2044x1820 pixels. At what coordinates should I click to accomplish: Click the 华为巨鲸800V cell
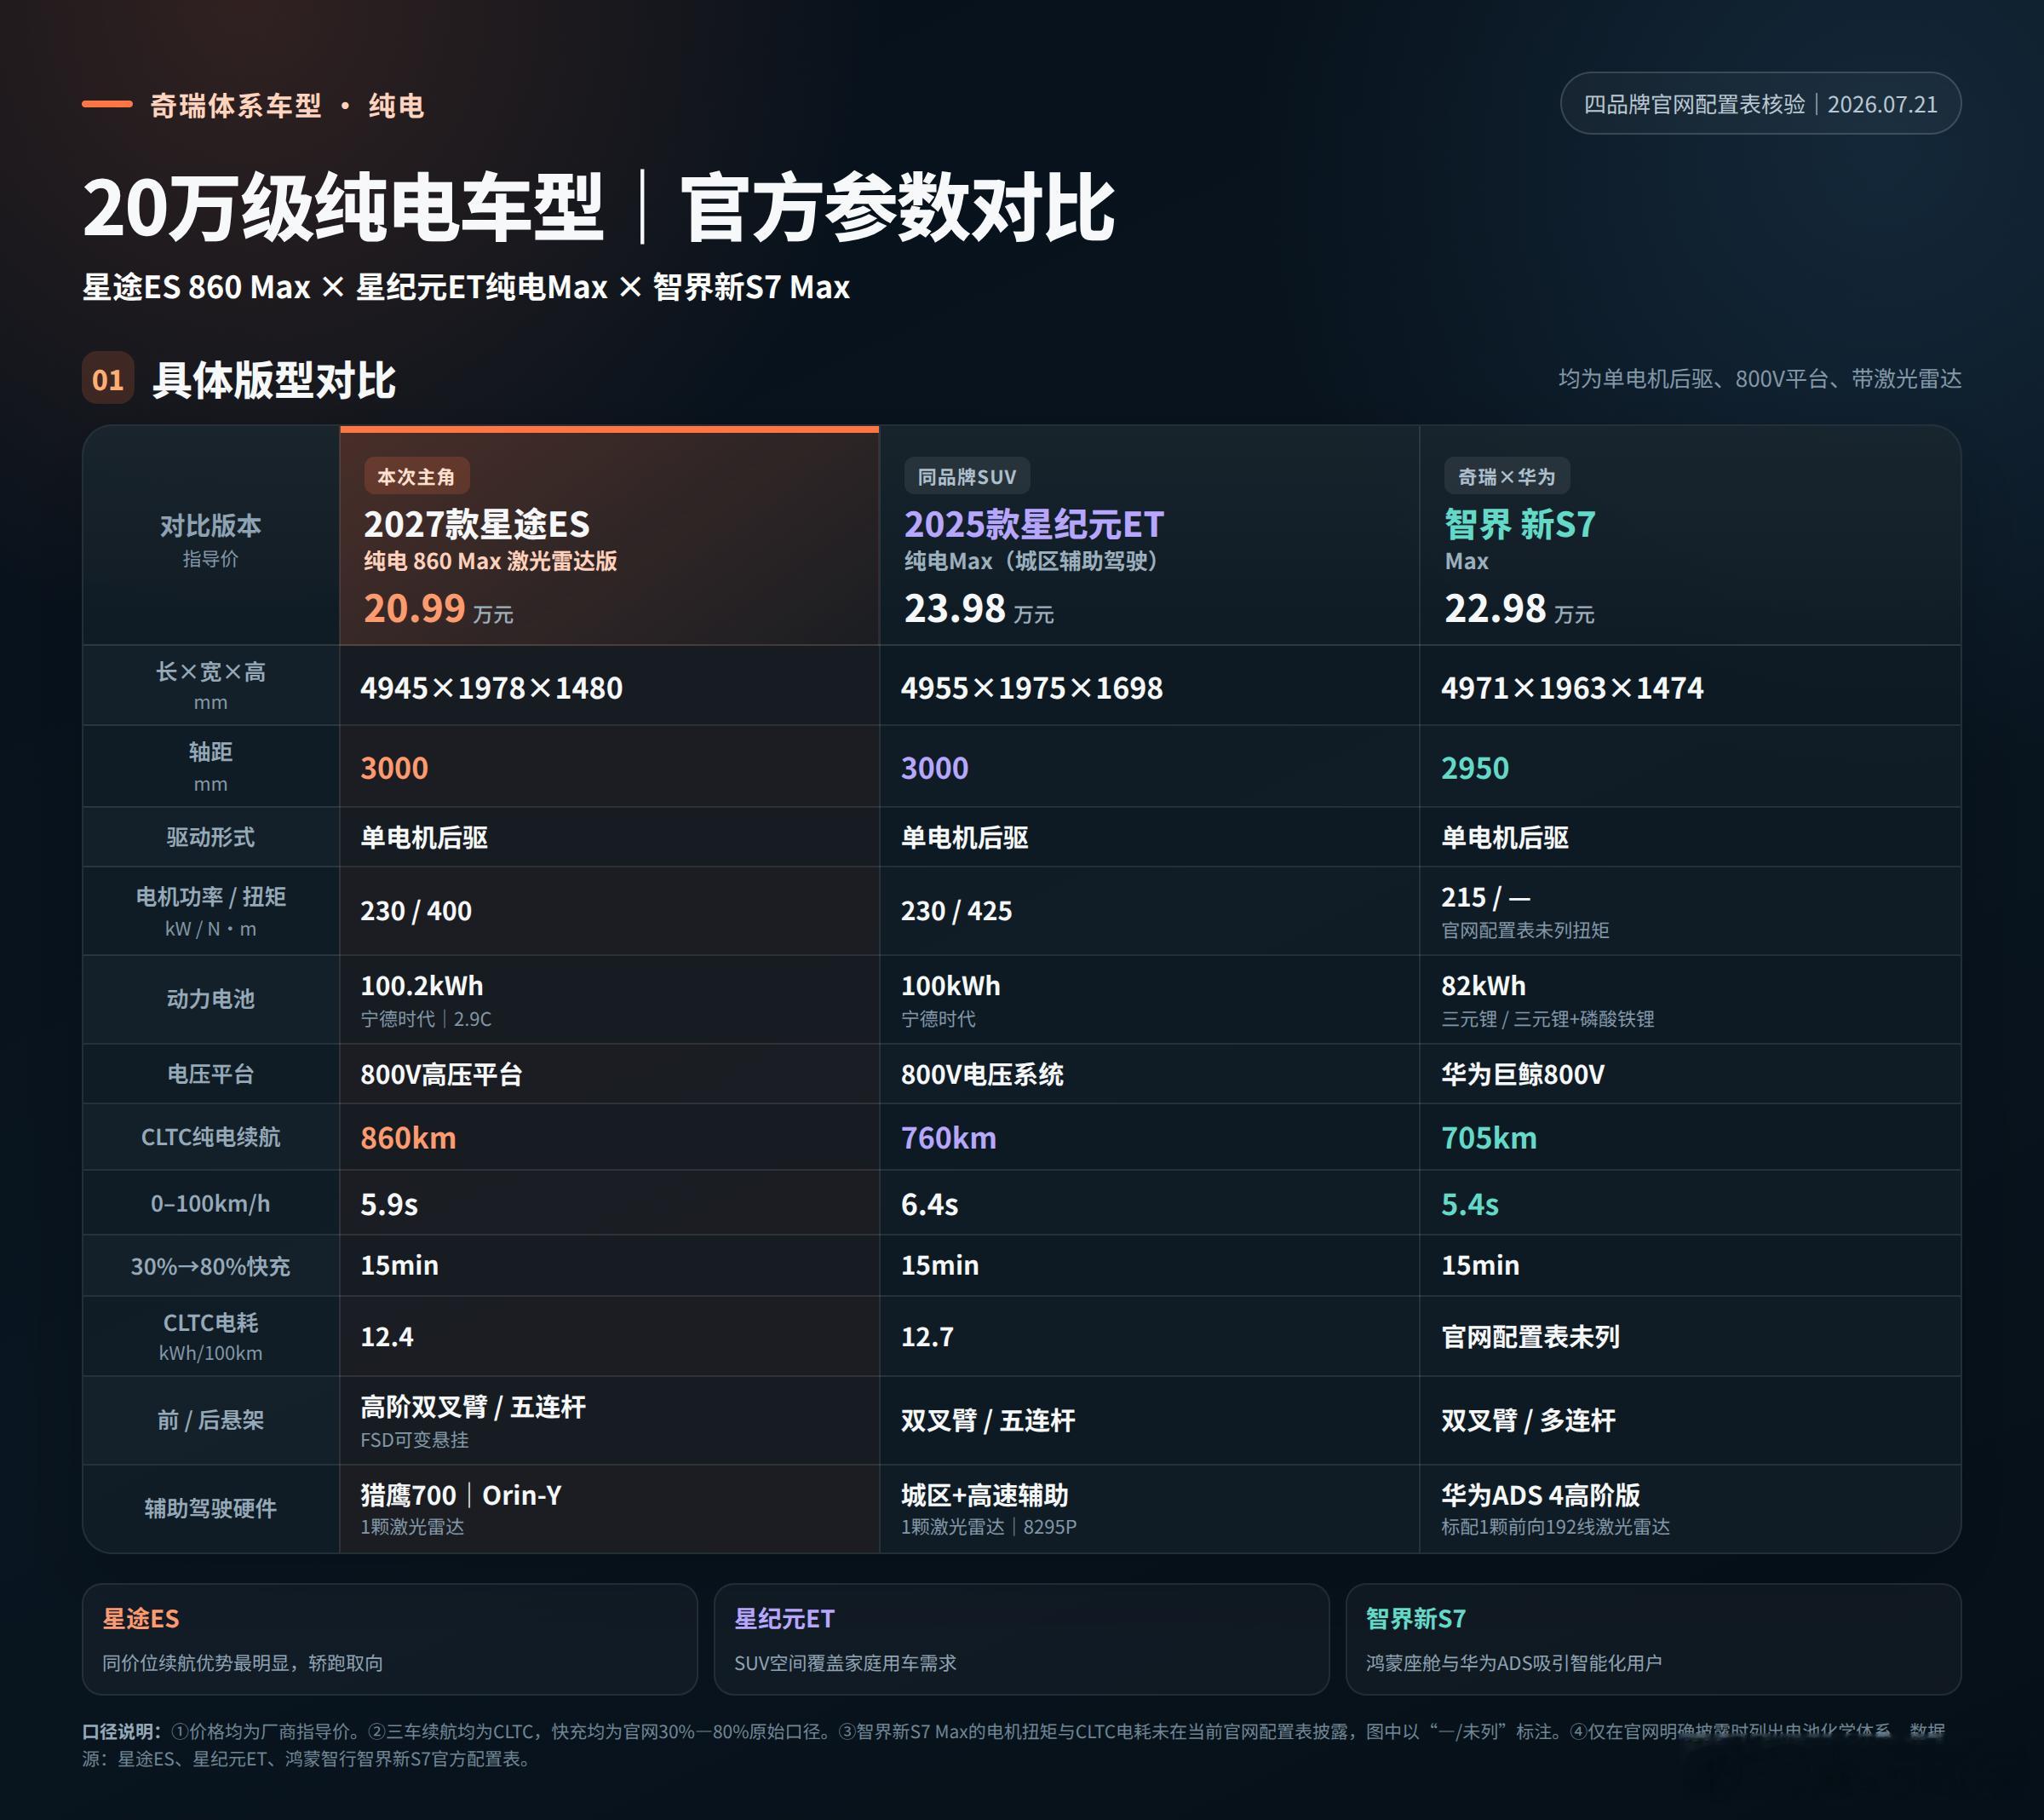[x=1523, y=1074]
